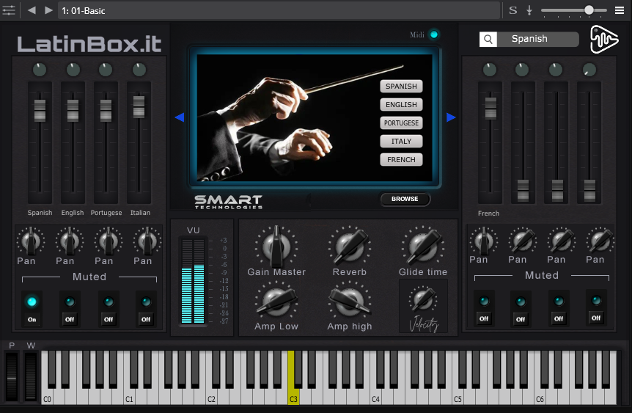The image size is (632, 413).
Task: Adjust the top bar volume slider
Action: click(573, 10)
